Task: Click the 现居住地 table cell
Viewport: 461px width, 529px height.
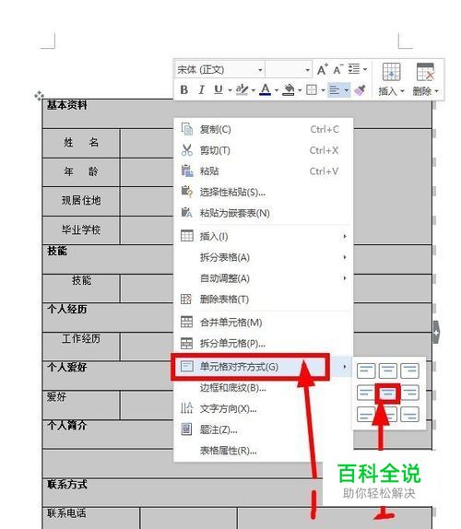Action: (x=81, y=201)
